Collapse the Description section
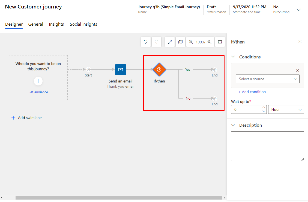 233,125
